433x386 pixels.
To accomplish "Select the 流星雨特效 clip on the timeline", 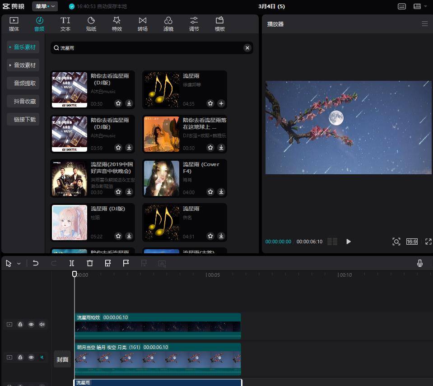I will coord(158,326).
